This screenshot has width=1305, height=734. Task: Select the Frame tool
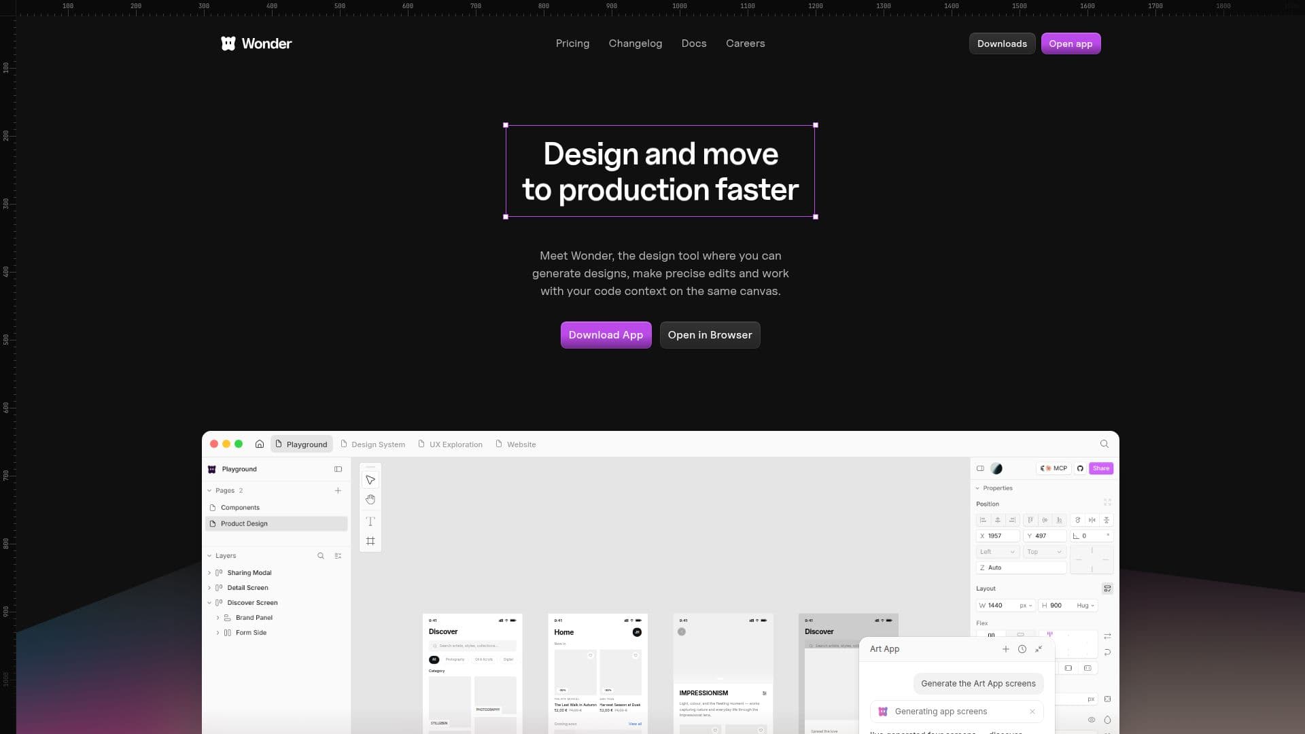click(370, 541)
